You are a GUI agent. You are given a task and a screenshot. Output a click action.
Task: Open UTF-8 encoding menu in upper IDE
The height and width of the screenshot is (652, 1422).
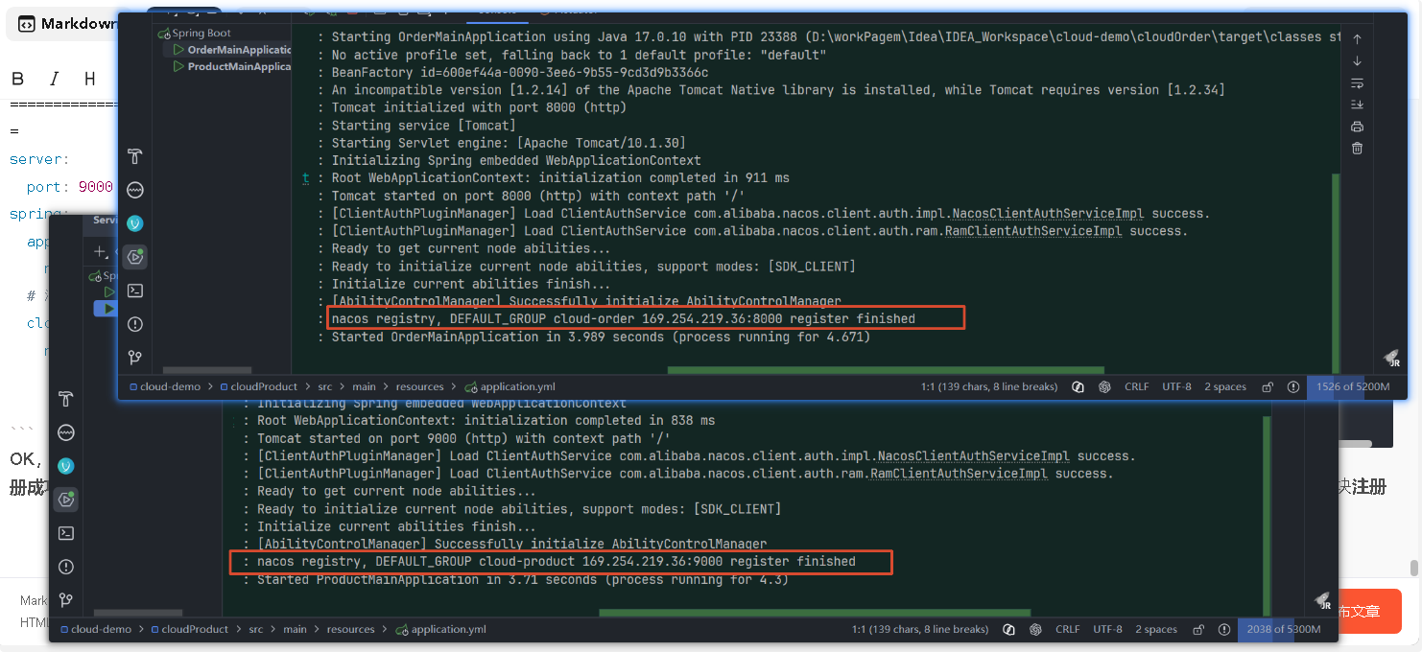(1176, 387)
